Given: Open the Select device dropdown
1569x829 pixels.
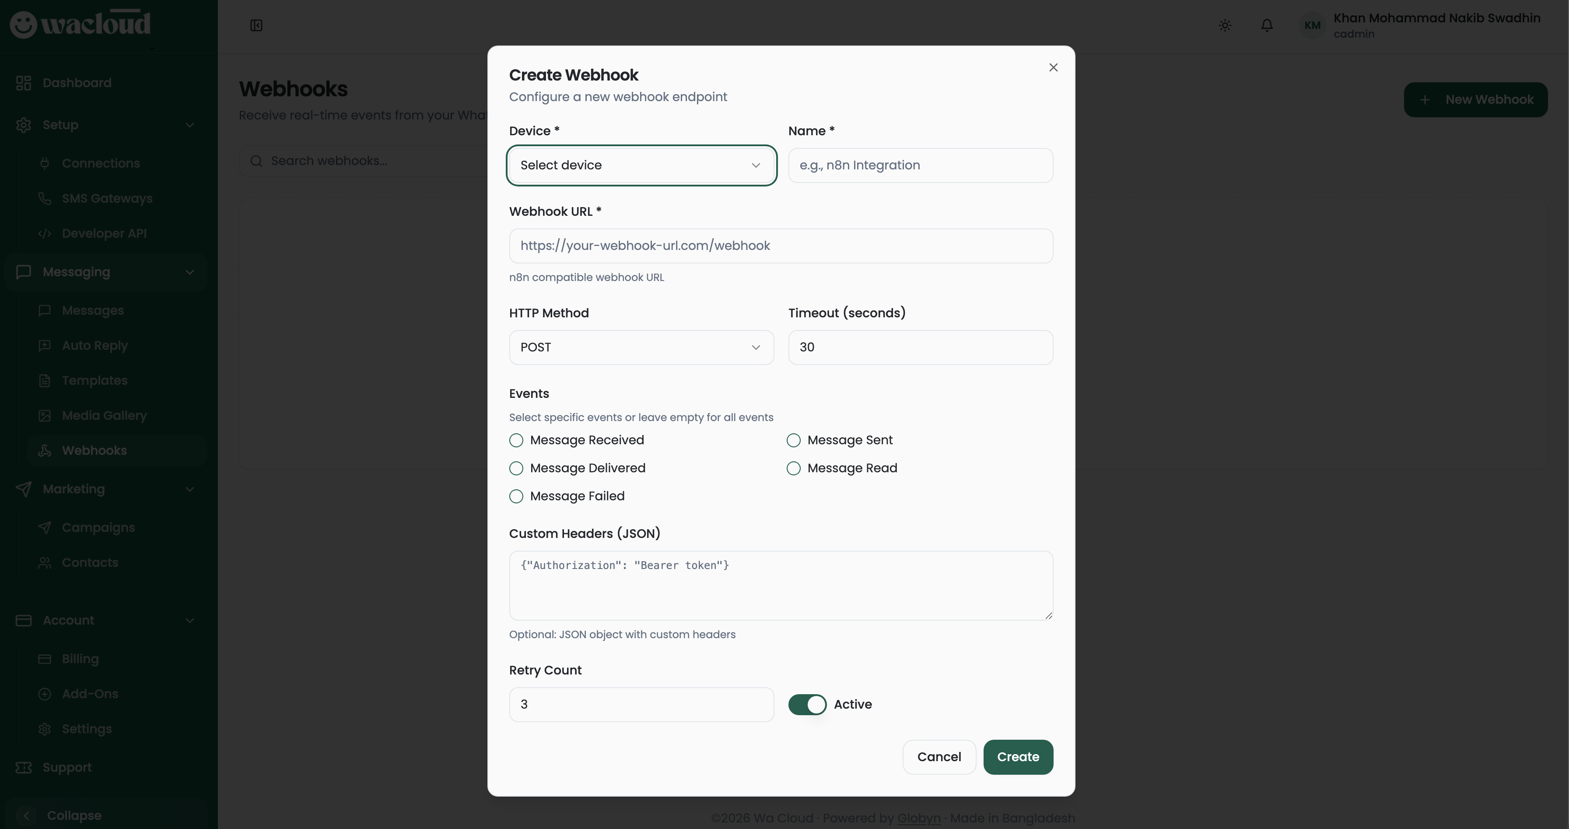Looking at the screenshot, I should 641,165.
